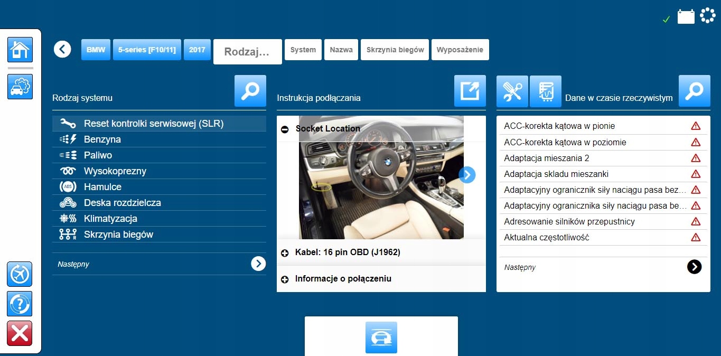The image size is (721, 356).
Task: Open connection instructions in external window
Action: click(x=470, y=91)
